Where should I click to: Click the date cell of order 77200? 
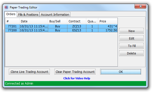tap(34, 30)
